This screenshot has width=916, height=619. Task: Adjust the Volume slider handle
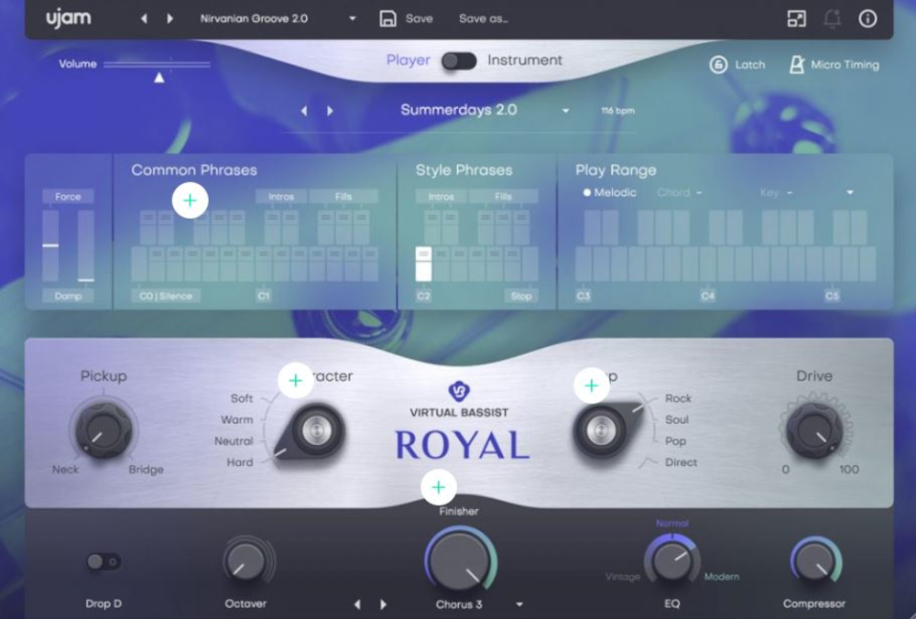pyautogui.click(x=158, y=77)
